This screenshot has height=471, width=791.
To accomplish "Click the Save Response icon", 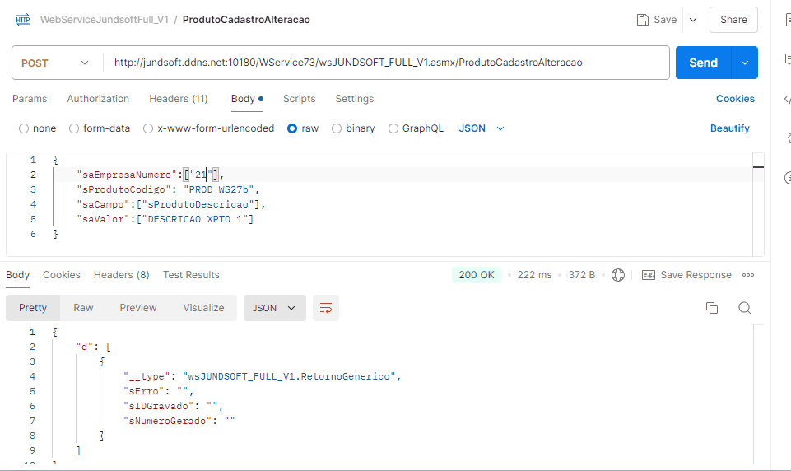I will 649,275.
